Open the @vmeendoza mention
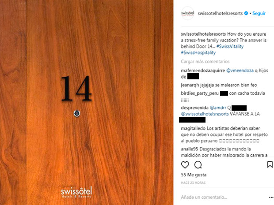 [240, 71]
